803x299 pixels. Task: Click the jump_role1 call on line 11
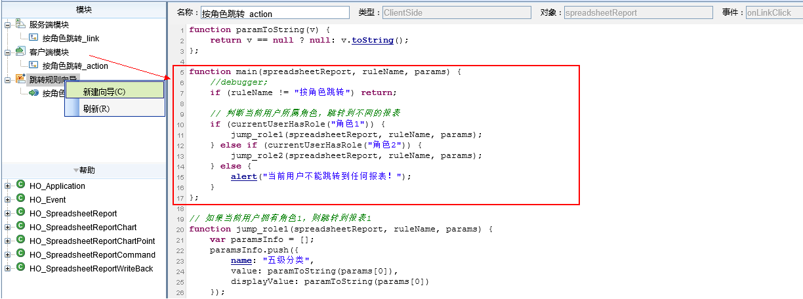(x=356, y=134)
